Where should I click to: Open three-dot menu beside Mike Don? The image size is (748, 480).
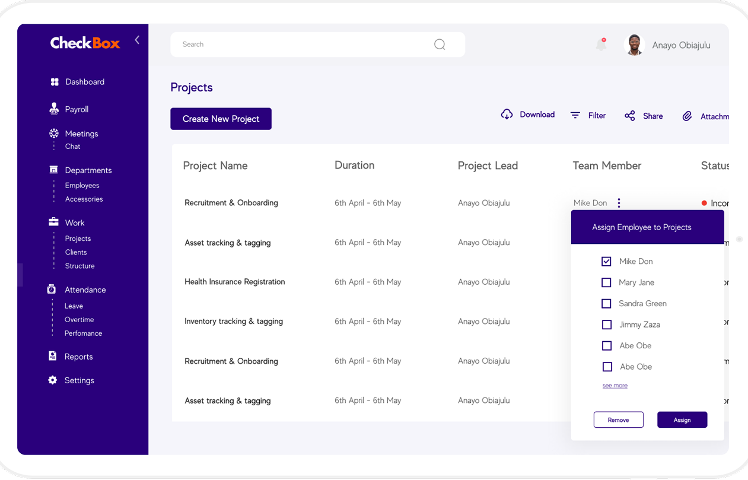(x=619, y=203)
